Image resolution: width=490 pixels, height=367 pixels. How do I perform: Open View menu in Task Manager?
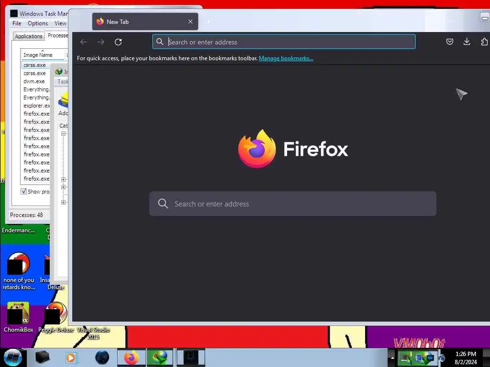click(60, 23)
